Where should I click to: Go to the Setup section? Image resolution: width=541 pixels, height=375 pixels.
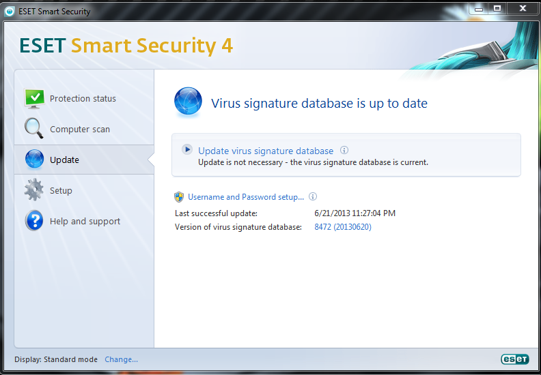tap(61, 190)
